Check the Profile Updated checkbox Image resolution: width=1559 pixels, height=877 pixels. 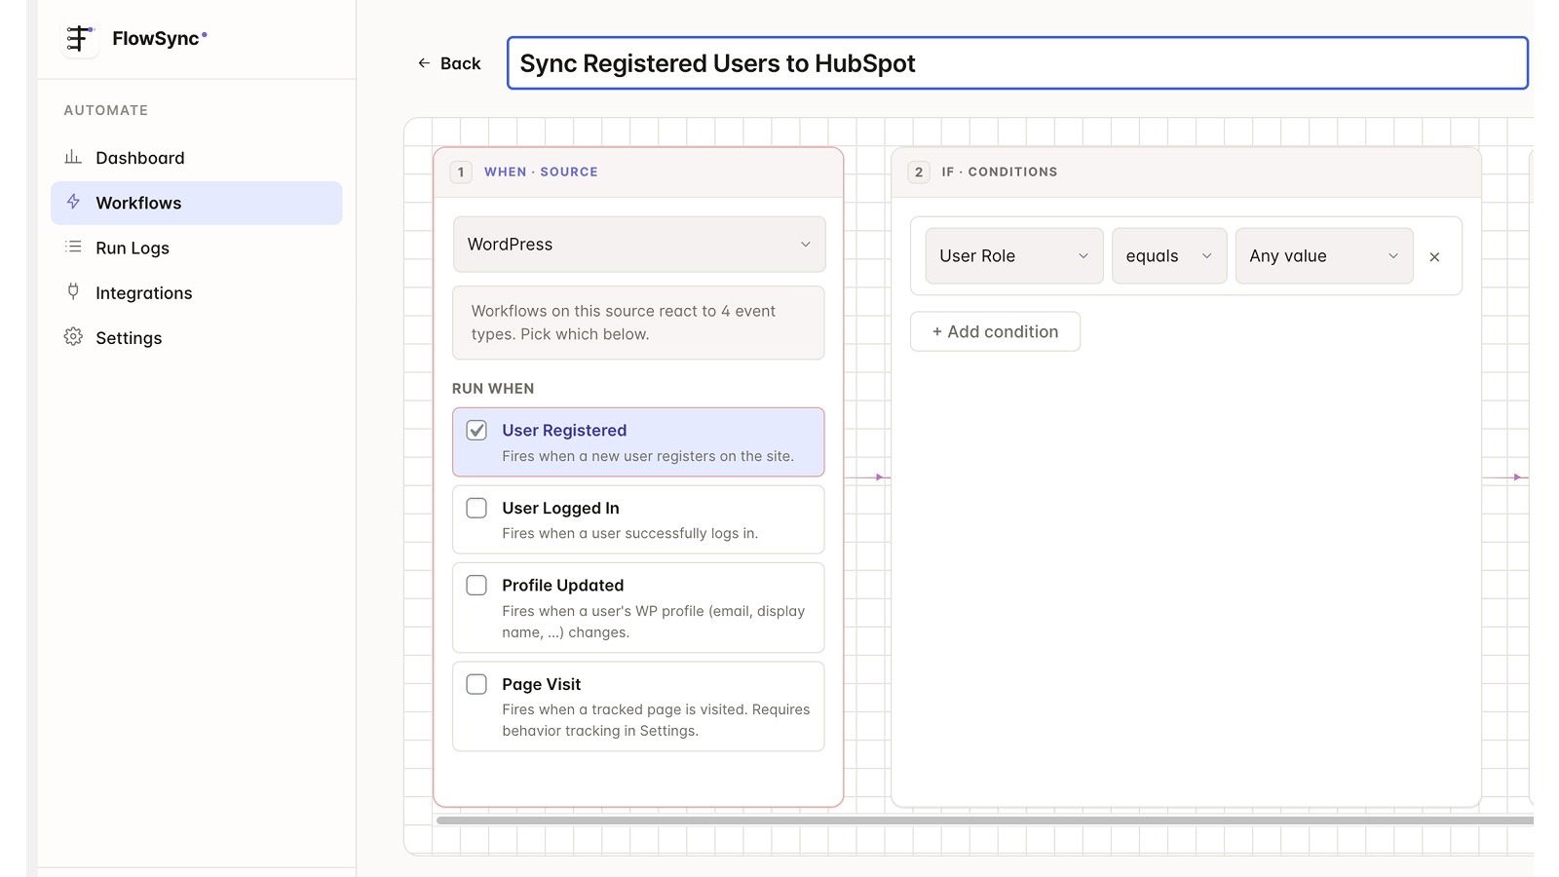click(476, 585)
